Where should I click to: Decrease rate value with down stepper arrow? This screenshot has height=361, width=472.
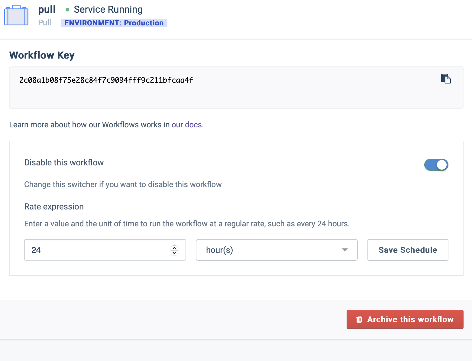174,253
